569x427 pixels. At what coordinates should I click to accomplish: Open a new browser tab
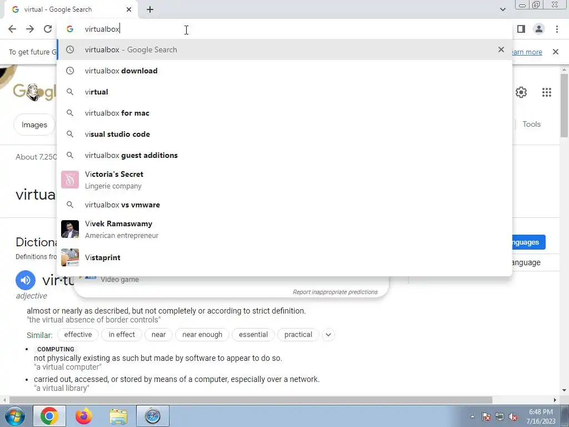click(x=150, y=10)
